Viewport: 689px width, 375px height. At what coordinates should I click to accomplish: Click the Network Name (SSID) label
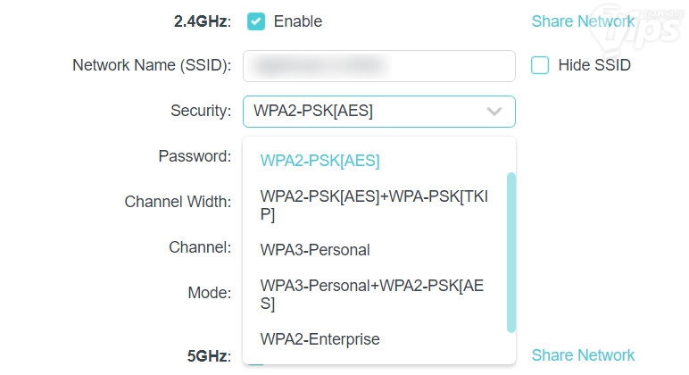click(151, 65)
